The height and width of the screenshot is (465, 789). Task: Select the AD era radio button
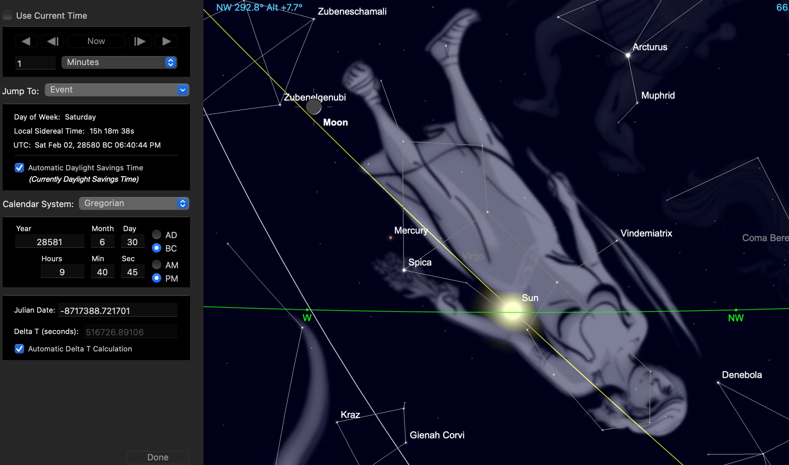[156, 235]
